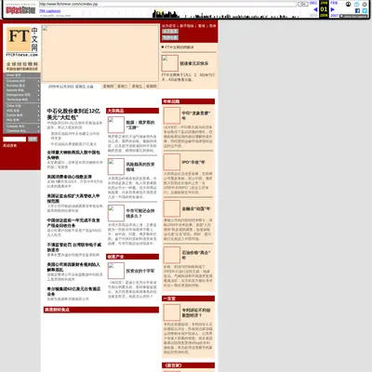The height and width of the screenshot is (372, 372).
Task: Open thumbnail next to 石油价格高企年 article
Action: pyautogui.click(x=172, y=255)
